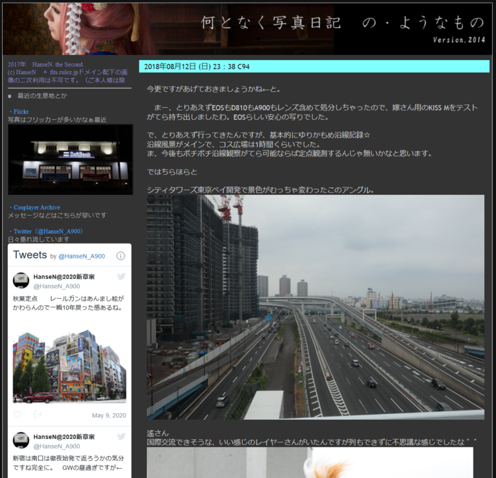The image size is (496, 478).
Task: Click the Twitter bird on the second tweet
Action: (121, 436)
